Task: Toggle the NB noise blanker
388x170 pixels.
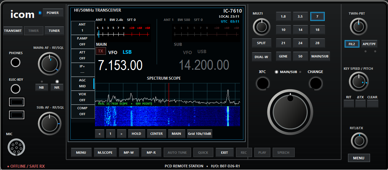Action: pos(42,87)
